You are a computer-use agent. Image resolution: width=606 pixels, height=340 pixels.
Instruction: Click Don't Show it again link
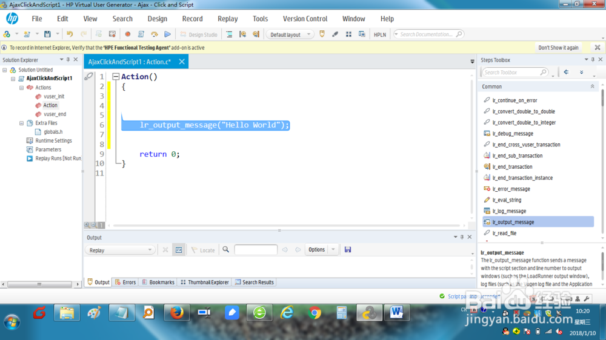pyautogui.click(x=558, y=47)
